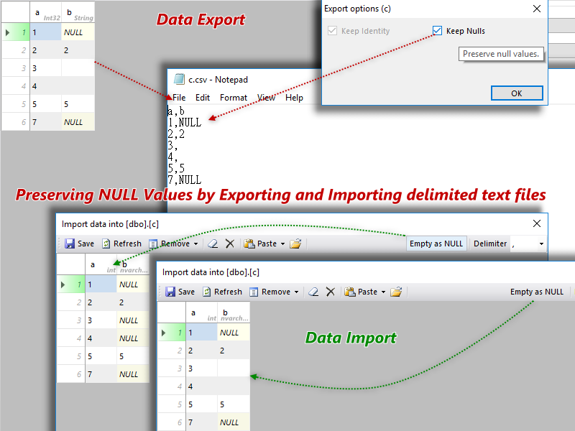Viewport: 575px width, 431px height.
Task: Click the 1,NULL line in Notepad text
Action: tap(185, 122)
